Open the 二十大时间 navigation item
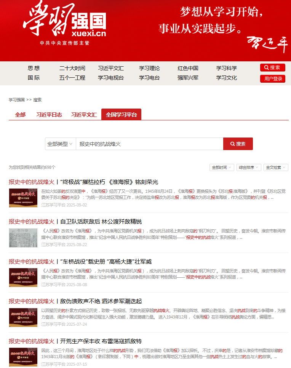The image size is (291, 368). pyautogui.click(x=72, y=68)
